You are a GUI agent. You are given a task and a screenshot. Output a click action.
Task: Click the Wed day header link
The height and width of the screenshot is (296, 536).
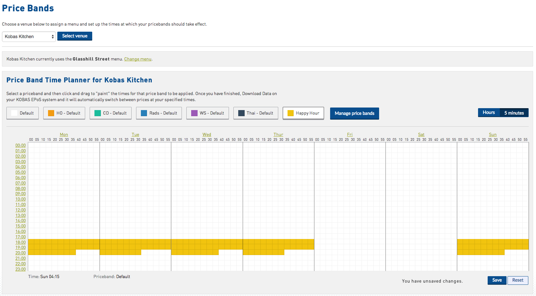click(x=207, y=135)
